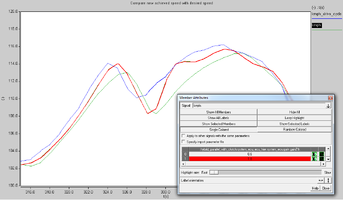Image resolution: width=343 pixels, height=200 pixels.
Task: Click the Hide All button
Action: pyautogui.click(x=294, y=112)
